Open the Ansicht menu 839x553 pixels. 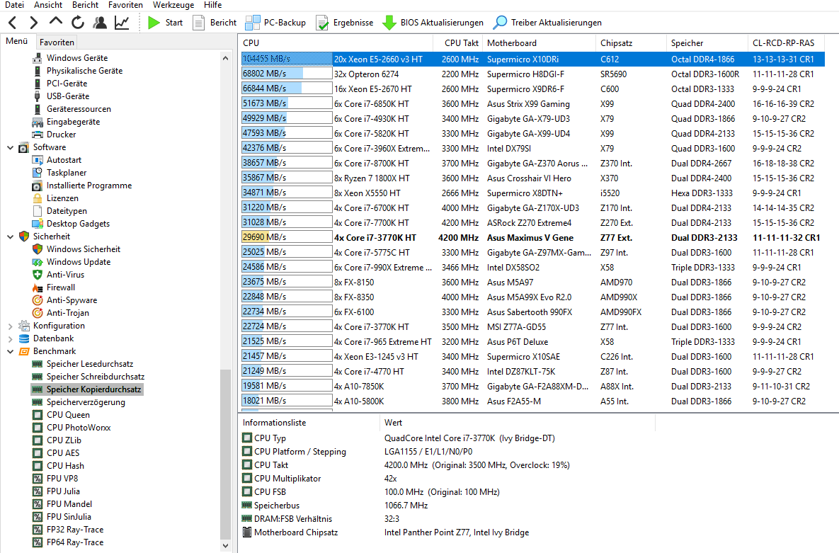pos(48,5)
